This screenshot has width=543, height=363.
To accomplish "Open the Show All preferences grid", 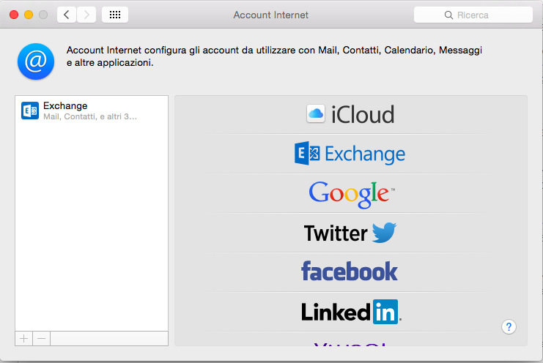I will tap(115, 15).
